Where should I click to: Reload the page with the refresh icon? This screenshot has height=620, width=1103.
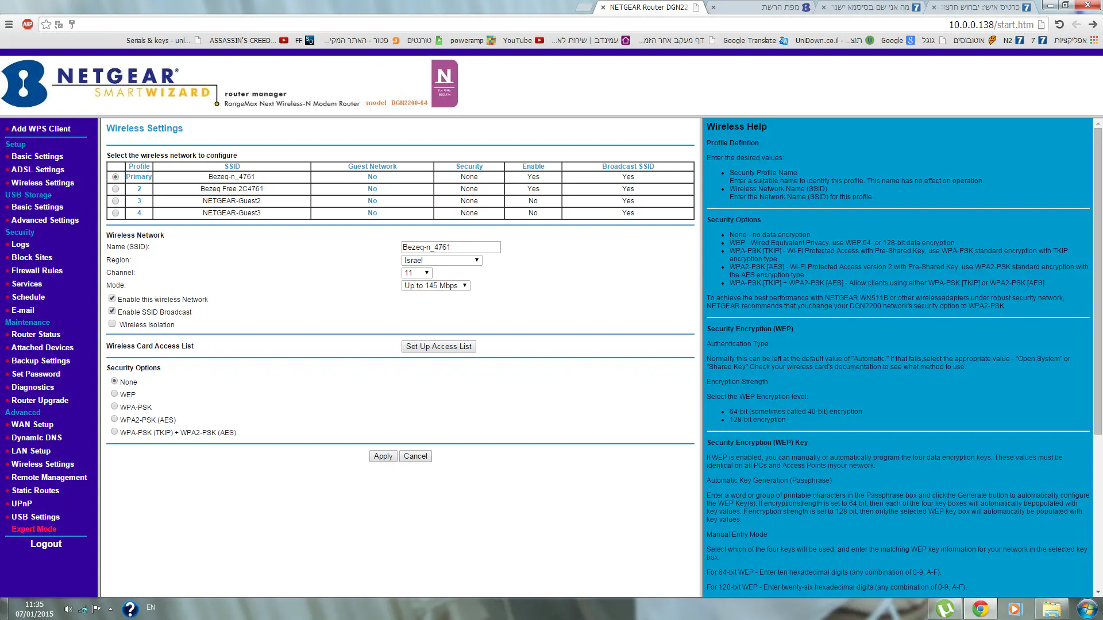pyautogui.click(x=1059, y=24)
